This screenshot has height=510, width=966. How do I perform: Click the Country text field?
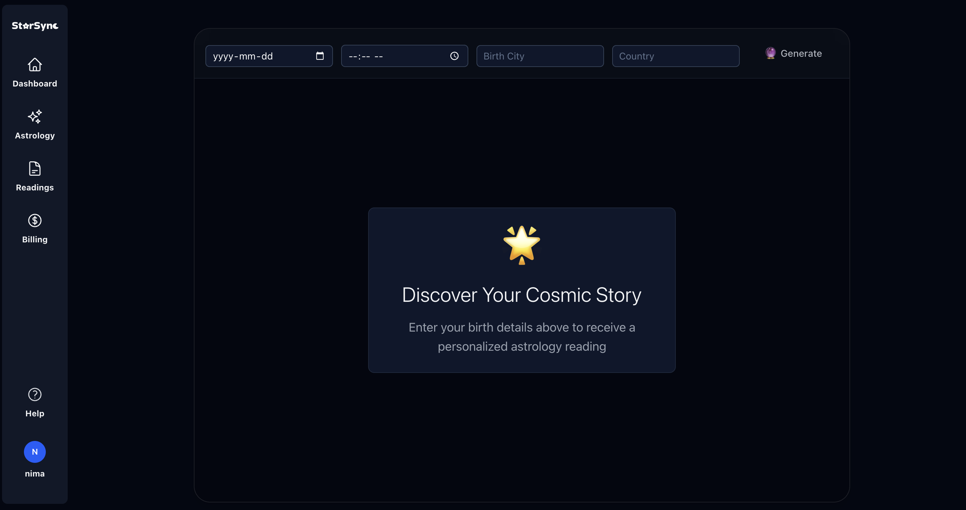point(675,56)
